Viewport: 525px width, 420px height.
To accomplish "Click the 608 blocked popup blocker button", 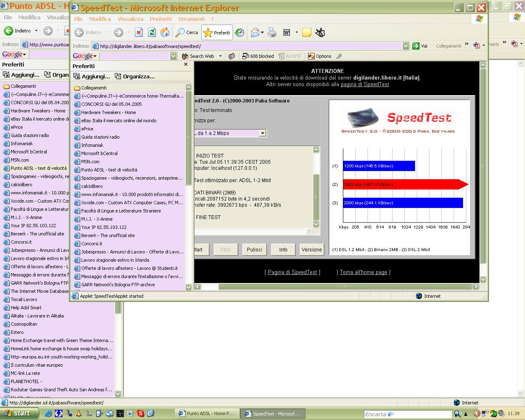I will point(258,56).
